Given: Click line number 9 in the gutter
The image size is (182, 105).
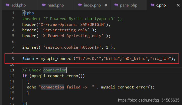Looking at the screenshot, I should coord(13,59).
